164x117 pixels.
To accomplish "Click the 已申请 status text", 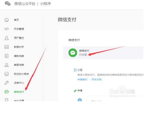I will tap(83, 55).
